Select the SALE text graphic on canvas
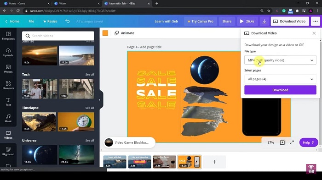This screenshot has height=180, width=322. pyautogui.click(x=156, y=90)
